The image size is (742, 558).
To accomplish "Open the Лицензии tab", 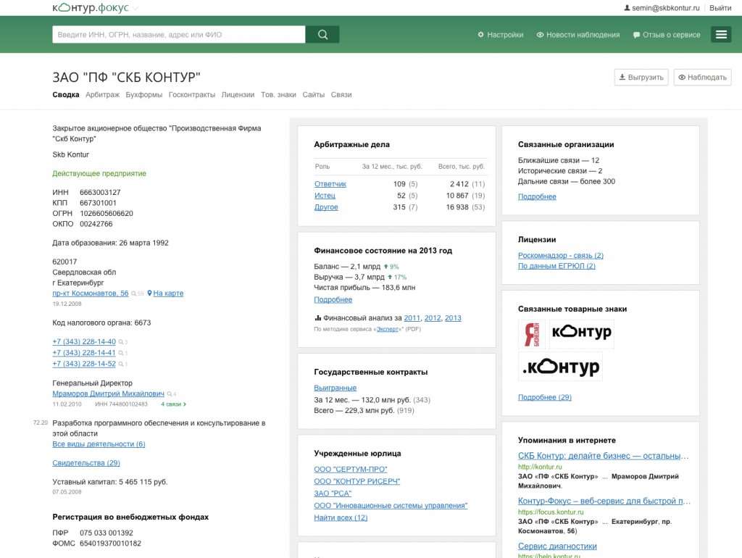I will point(238,95).
